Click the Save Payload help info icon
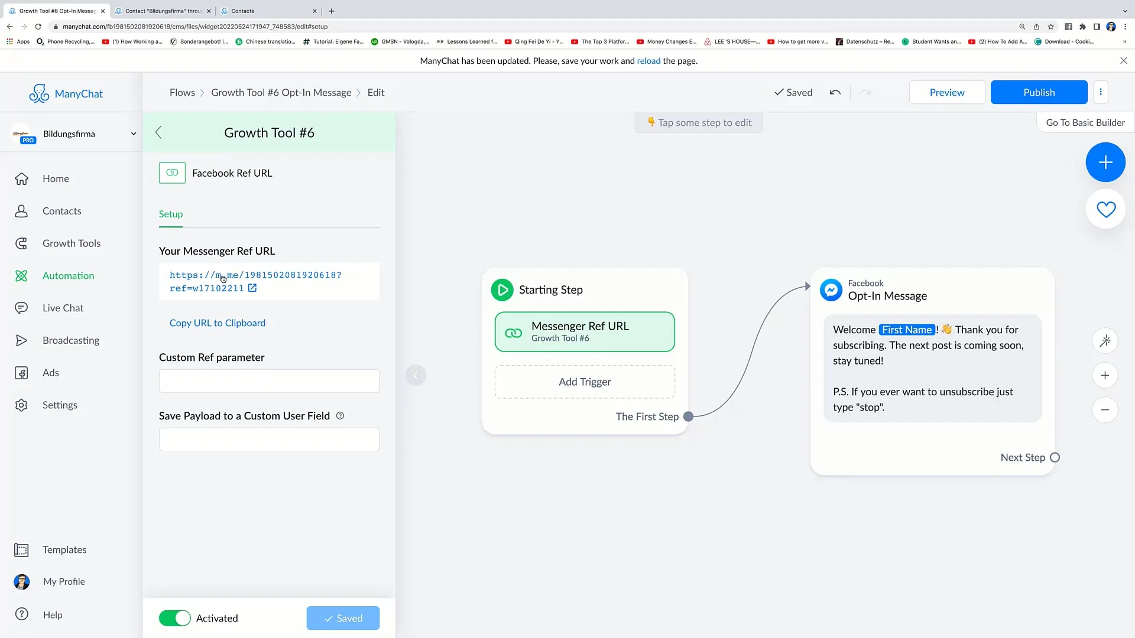This screenshot has height=638, width=1135. click(340, 416)
